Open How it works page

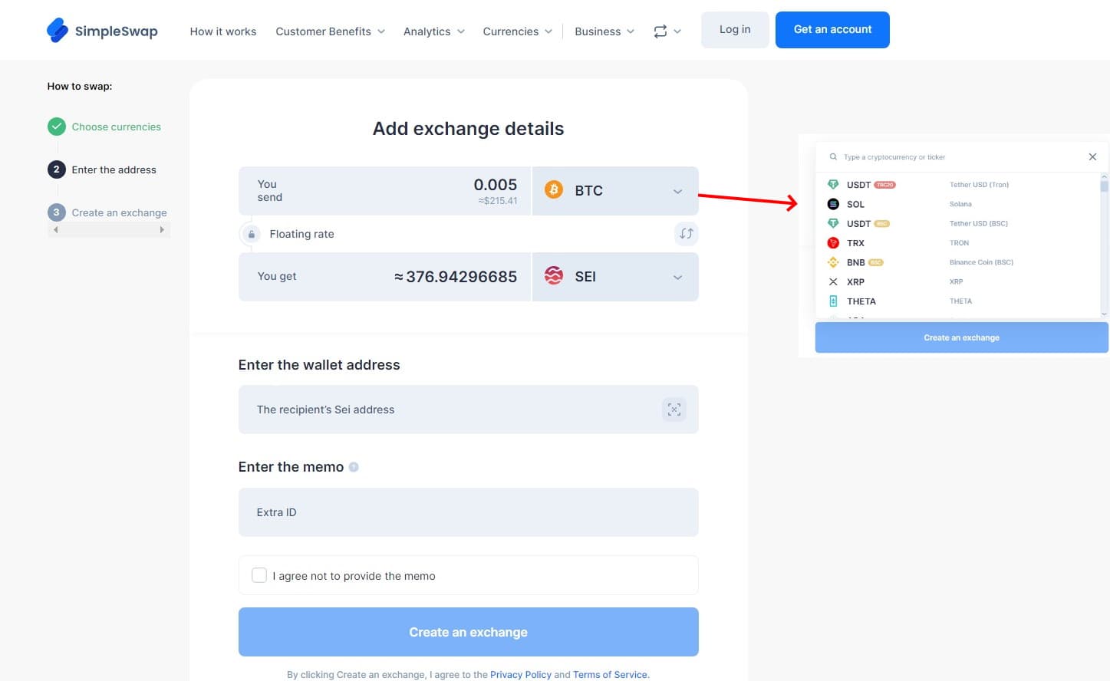pos(223,31)
